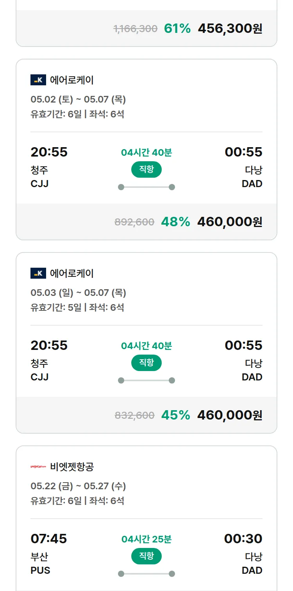Click the struck-through 1,166,300 original price
This screenshot has height=591, width=293.
(x=136, y=29)
